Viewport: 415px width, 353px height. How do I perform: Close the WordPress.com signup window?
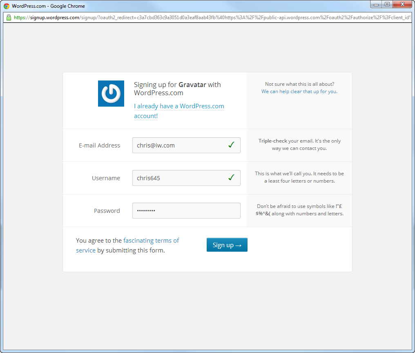(402, 4)
